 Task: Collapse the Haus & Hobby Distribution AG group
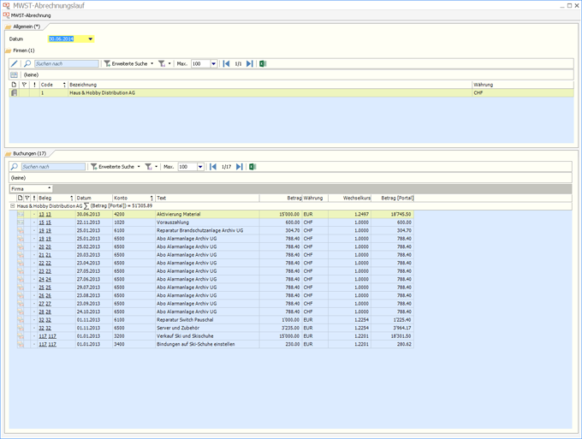click(12, 206)
